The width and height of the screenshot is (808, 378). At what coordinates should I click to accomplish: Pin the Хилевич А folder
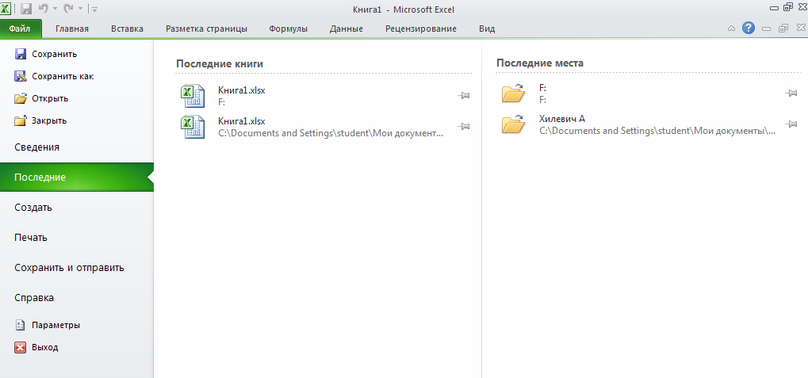pos(791,124)
